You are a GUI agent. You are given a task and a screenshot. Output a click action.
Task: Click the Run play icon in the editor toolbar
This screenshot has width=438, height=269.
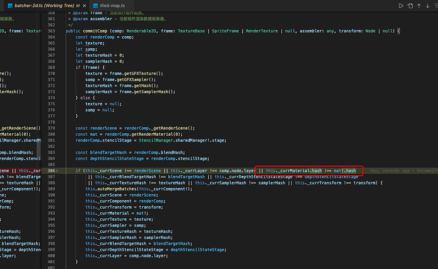[x=401, y=6]
